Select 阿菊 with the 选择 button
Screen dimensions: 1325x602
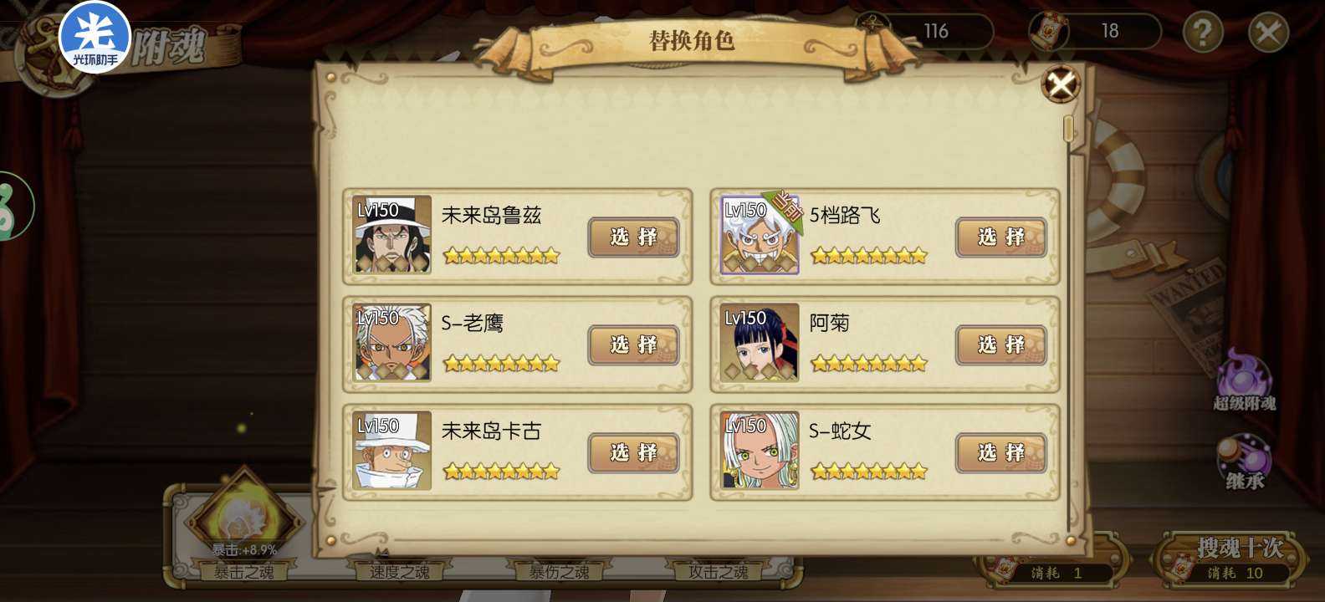tap(1001, 344)
